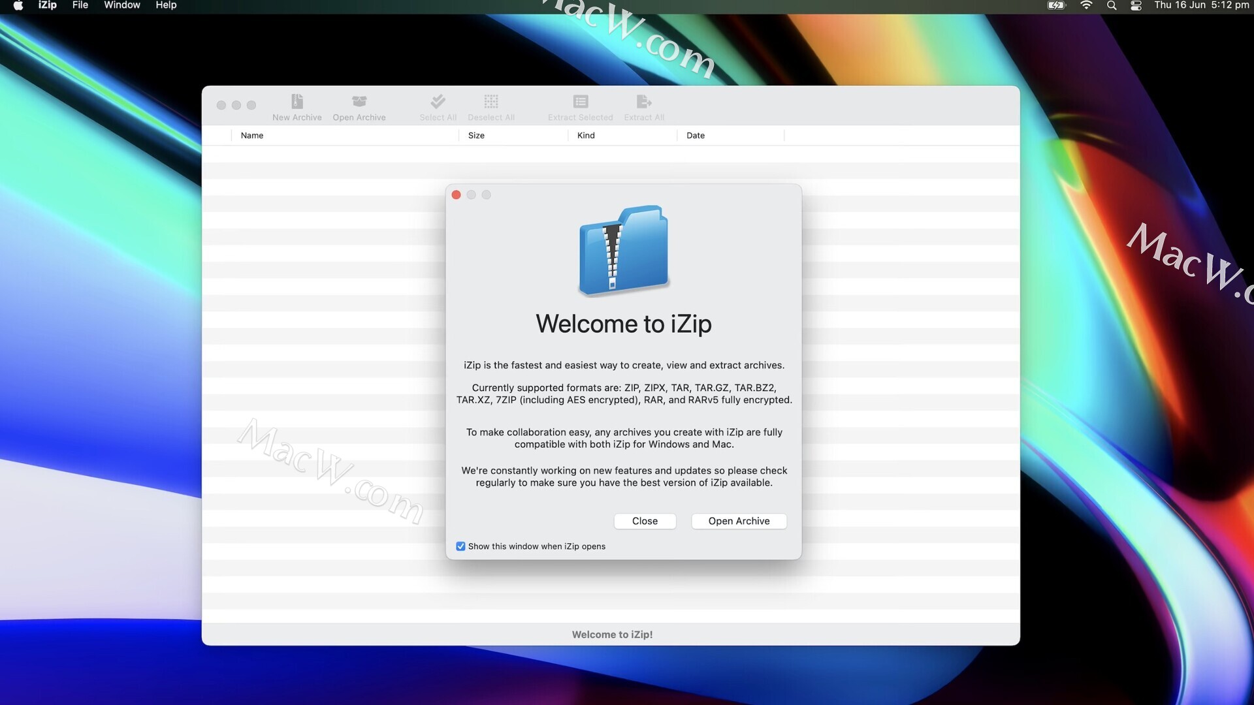
Task: Open the Window menu
Action: (x=122, y=5)
